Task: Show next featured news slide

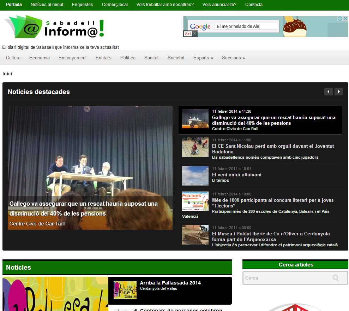Action: (338, 92)
